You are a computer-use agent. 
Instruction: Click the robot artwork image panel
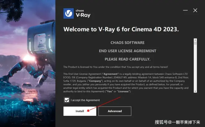point(28,63)
